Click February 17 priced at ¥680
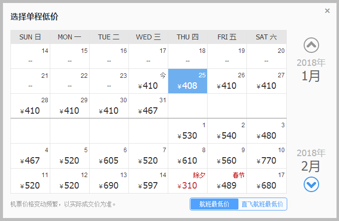The width and height of the screenshot is (339, 221). (266, 181)
